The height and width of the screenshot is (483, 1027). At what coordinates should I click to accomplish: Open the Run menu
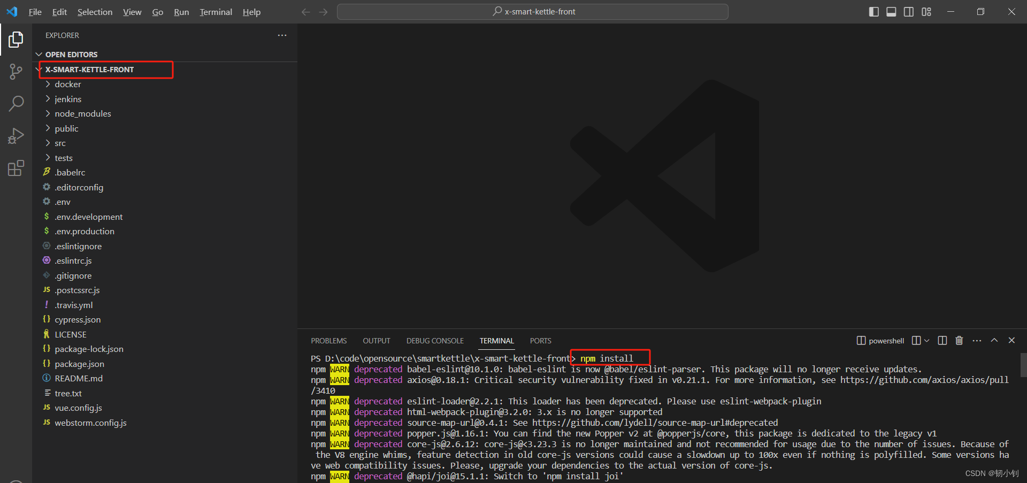click(181, 12)
